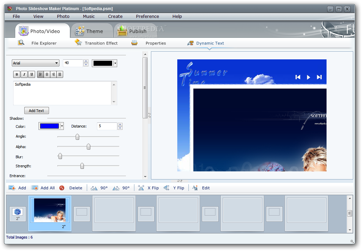The height and width of the screenshot is (251, 362).
Task: Align text left
Action: (41, 74)
